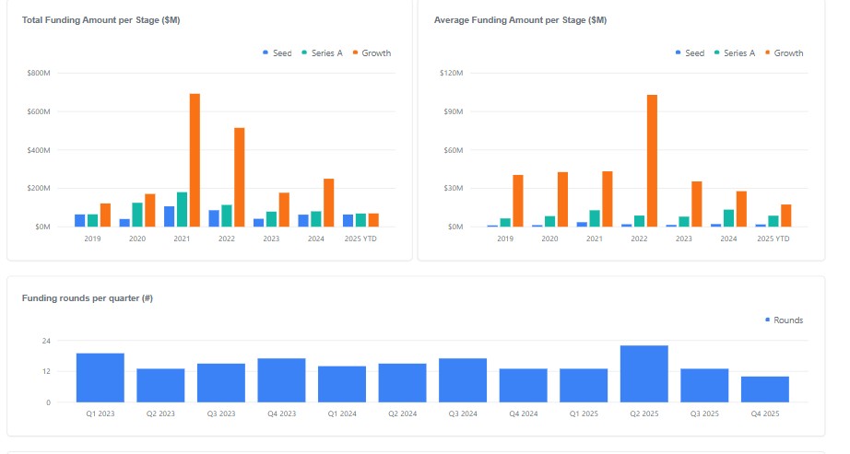Toggle Growth legend in Total Funding chart
The height and width of the screenshot is (454, 850).
(x=371, y=53)
